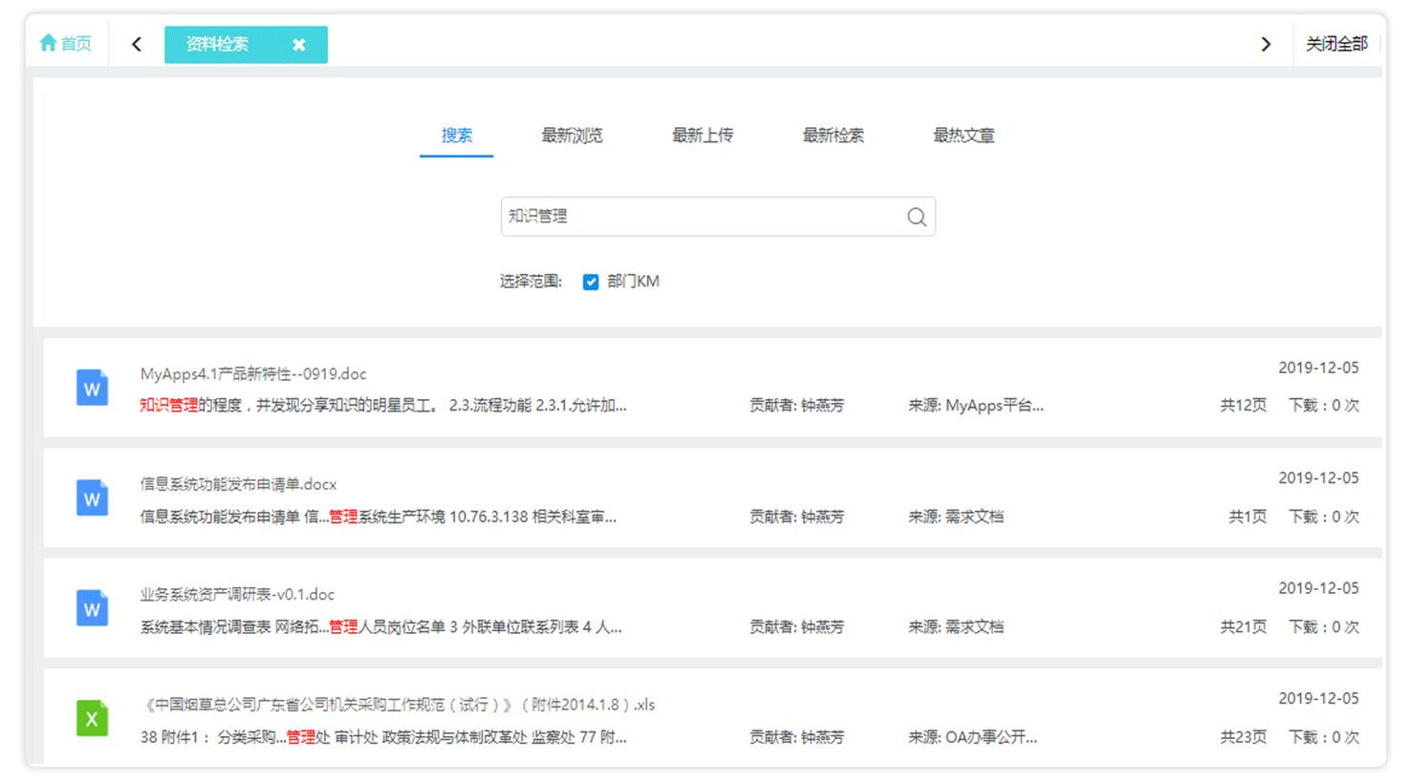Click the snippet beginning 知识管理的程度
1410x782 pixels.
point(383,406)
